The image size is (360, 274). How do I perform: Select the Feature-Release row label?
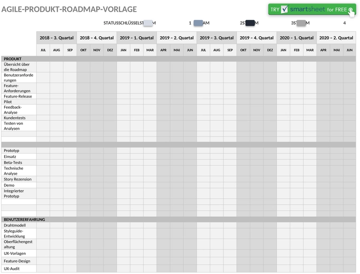[19, 96]
